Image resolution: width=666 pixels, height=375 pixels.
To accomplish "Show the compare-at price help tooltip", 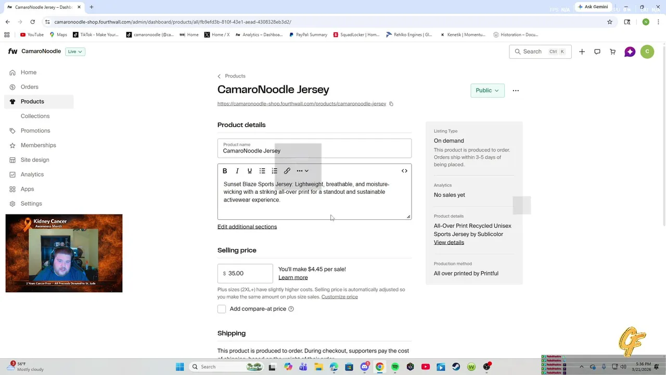I will tap(291, 309).
